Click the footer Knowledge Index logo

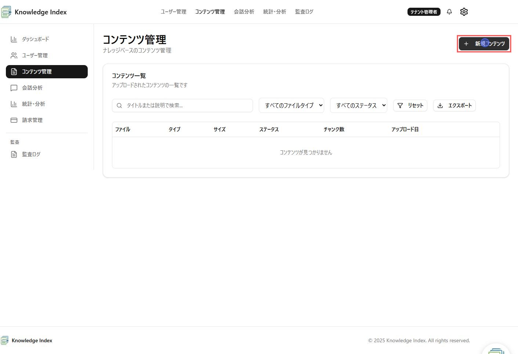point(4,340)
